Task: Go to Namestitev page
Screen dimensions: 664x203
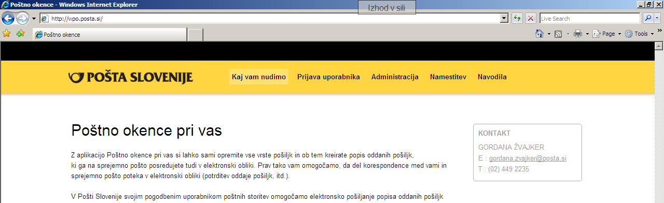Action: [448, 77]
